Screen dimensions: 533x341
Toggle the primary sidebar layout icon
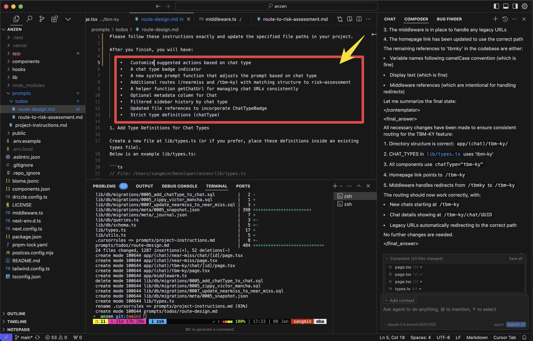(496, 6)
